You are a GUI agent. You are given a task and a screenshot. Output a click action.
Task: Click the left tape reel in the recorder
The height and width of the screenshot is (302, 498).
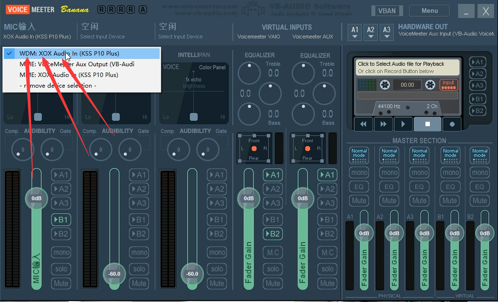coord(385,85)
